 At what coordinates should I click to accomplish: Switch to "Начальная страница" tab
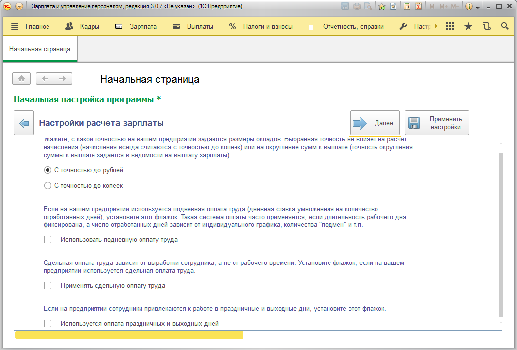(x=40, y=49)
